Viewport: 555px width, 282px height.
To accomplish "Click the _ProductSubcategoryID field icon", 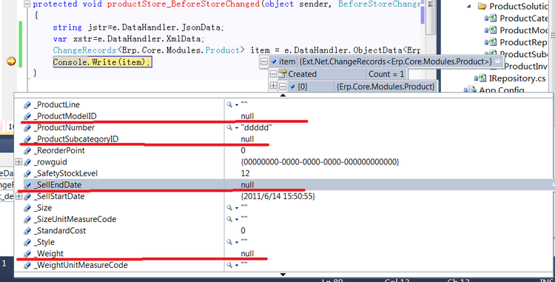I will click(27, 139).
